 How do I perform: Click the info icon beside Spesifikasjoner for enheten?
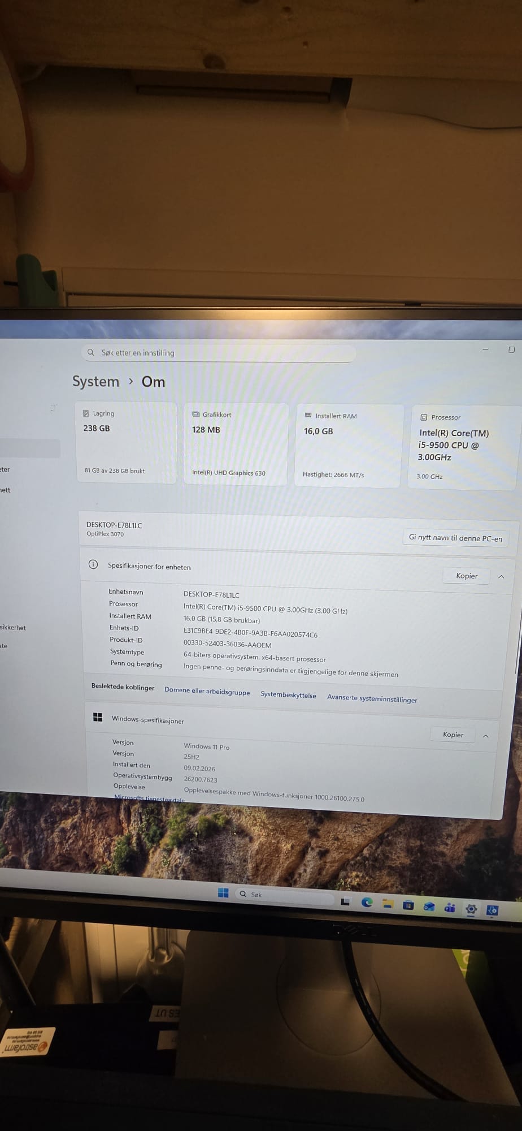(93, 564)
